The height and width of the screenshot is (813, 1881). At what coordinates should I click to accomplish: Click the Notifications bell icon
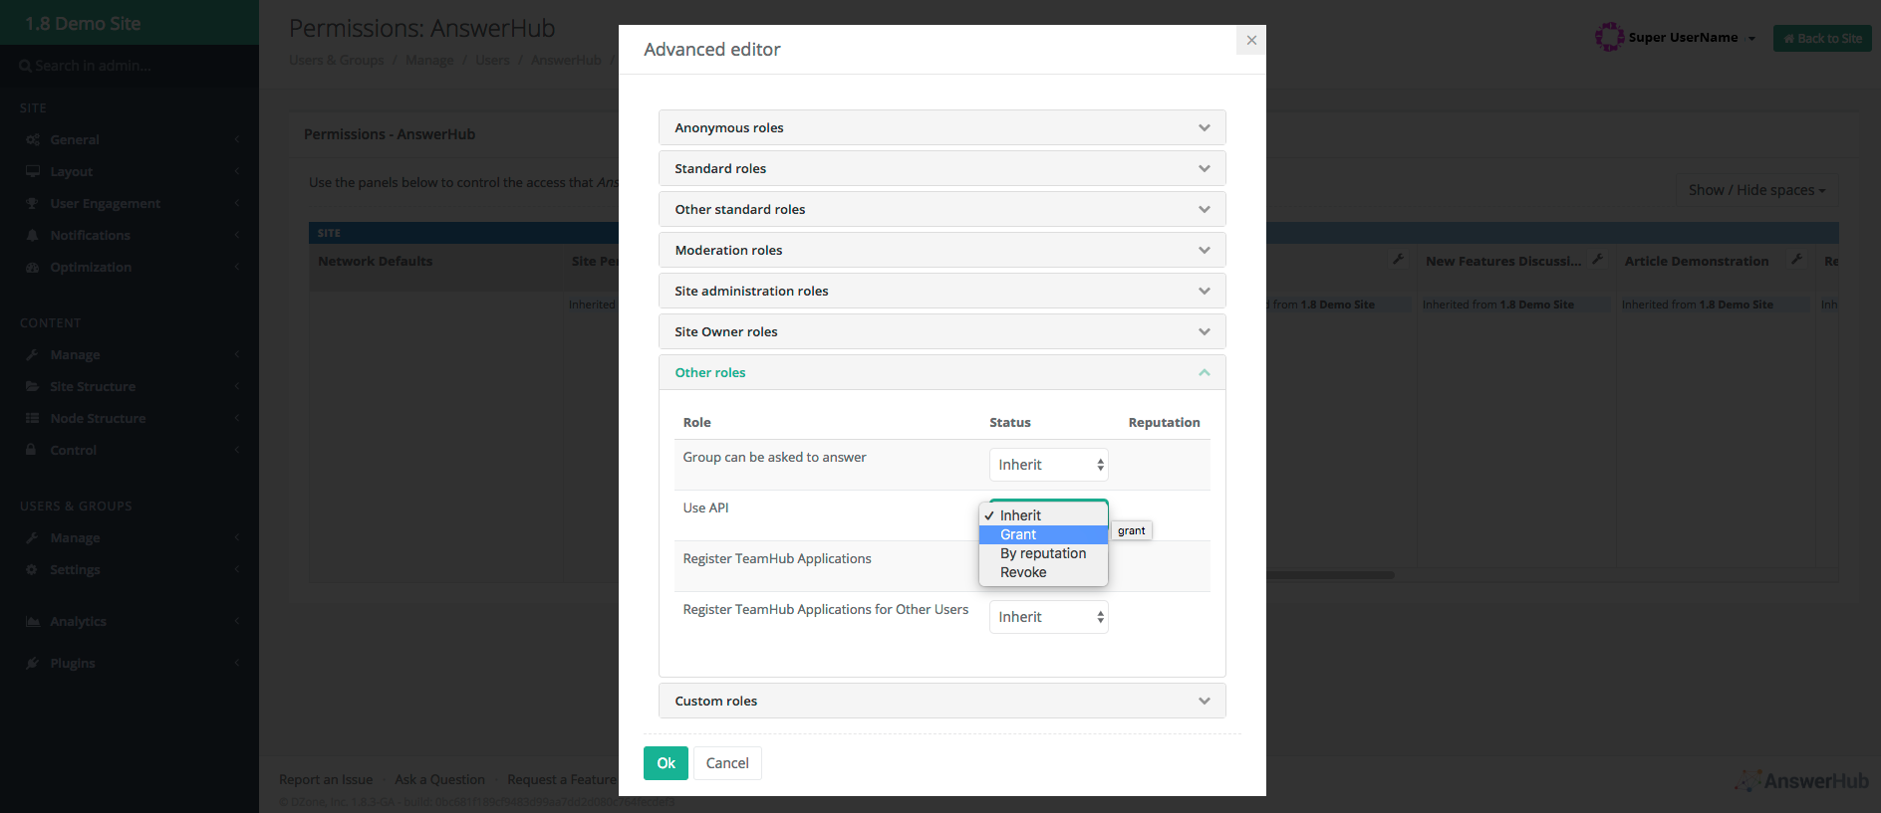tap(33, 235)
